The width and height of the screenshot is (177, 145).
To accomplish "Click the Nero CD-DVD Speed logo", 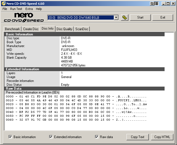I will click(x=24, y=17).
